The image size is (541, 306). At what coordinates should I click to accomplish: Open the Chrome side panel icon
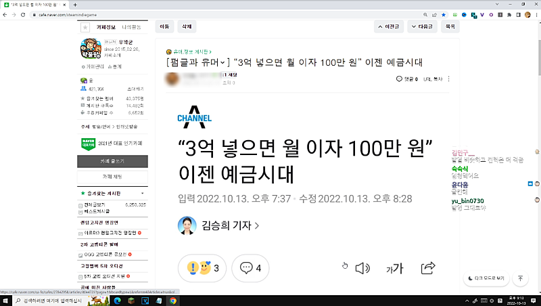(518, 15)
